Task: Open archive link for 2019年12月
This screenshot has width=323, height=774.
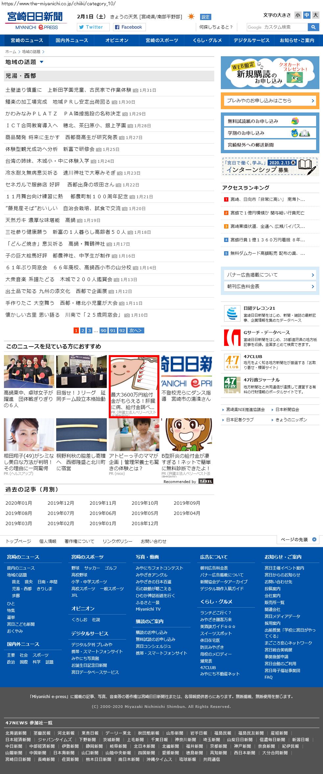Action: pos(61,503)
